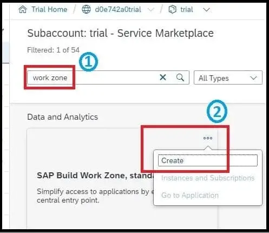Click the Data and Analytics category heading
The height and width of the screenshot is (233, 269).
pyautogui.click(x=62, y=117)
